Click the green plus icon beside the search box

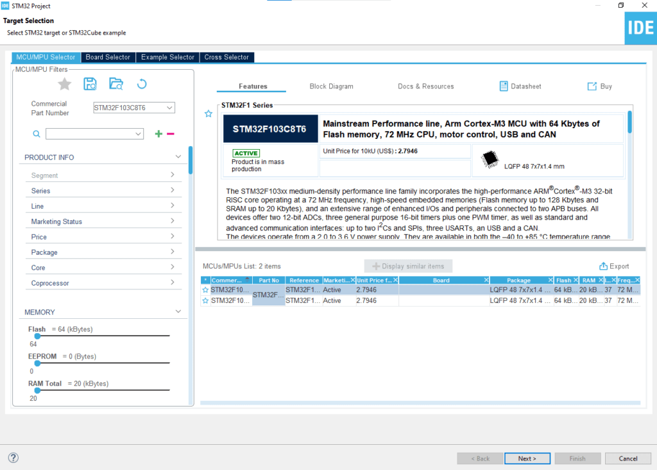(158, 134)
